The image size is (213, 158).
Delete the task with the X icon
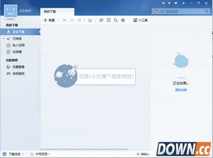coord(79,20)
